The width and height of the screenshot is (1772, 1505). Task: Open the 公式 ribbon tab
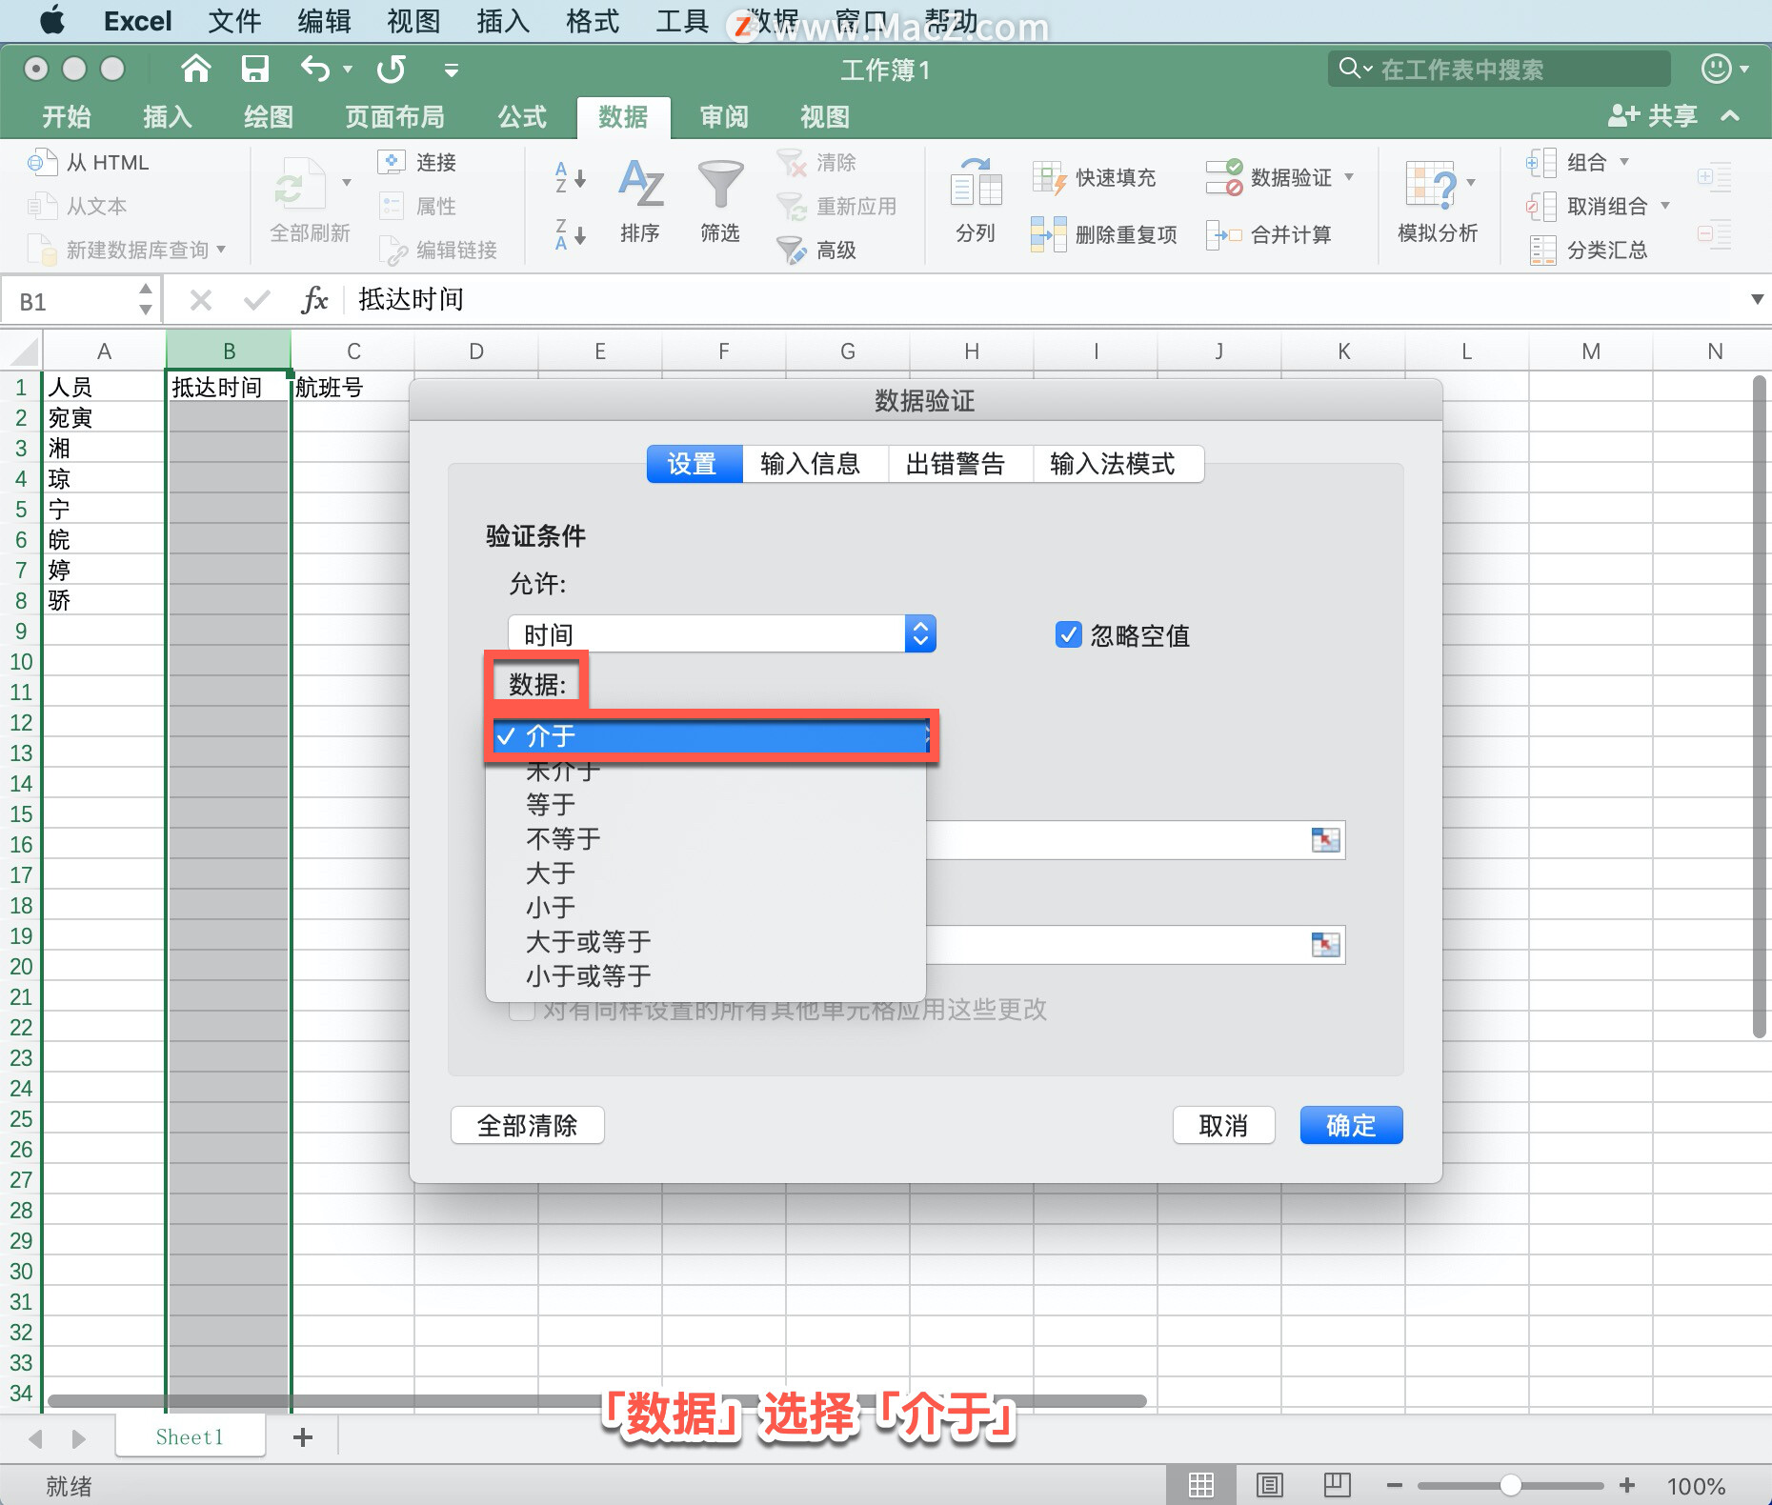pos(522,117)
